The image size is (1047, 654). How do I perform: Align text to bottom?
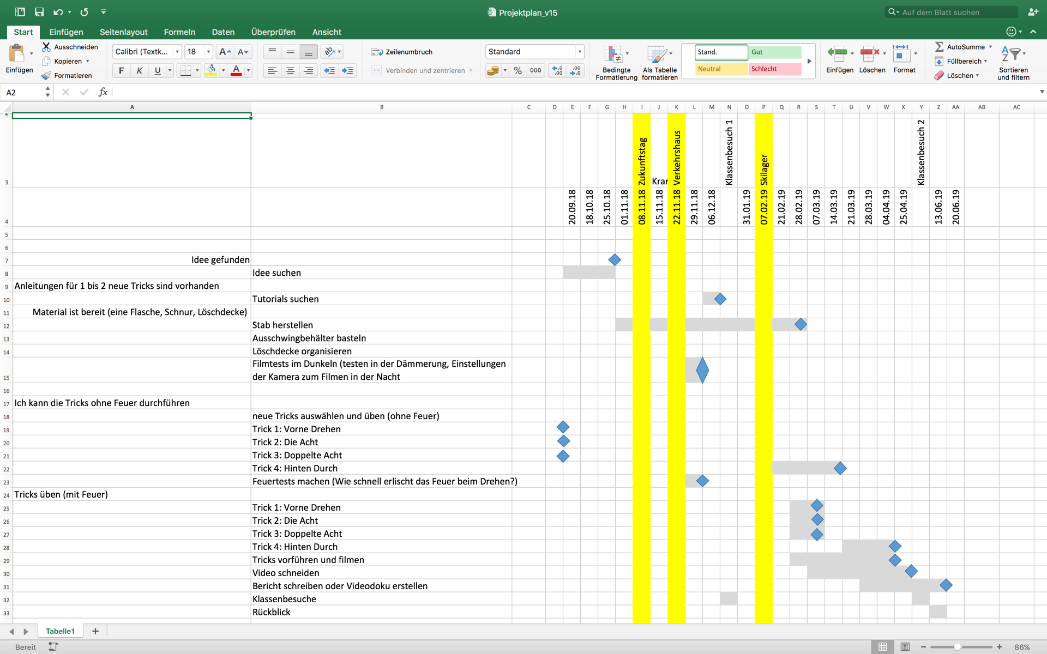pos(308,52)
